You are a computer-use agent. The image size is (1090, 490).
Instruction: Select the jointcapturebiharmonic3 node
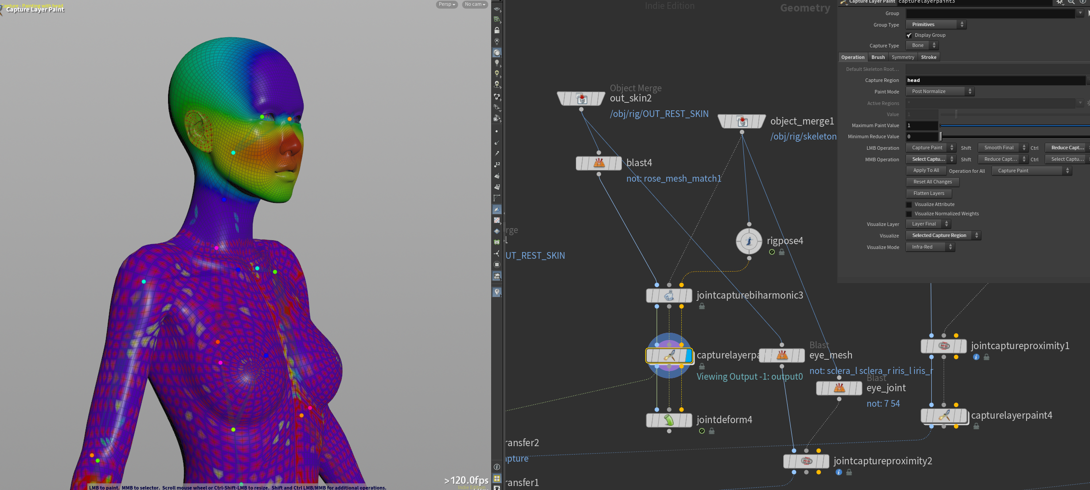669,296
